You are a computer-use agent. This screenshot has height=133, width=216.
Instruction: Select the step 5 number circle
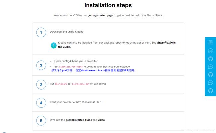[41, 121]
